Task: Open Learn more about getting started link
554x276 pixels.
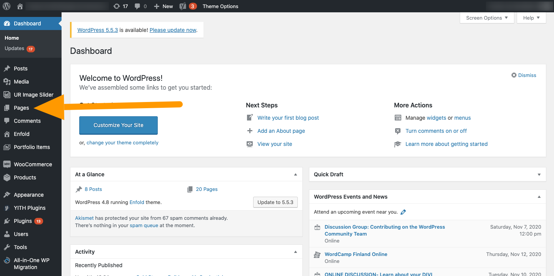Action: tap(446, 144)
